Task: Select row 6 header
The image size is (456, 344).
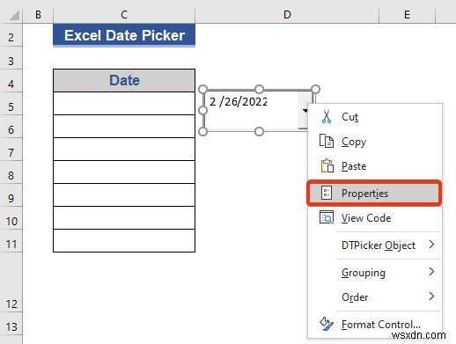Action: 11,127
